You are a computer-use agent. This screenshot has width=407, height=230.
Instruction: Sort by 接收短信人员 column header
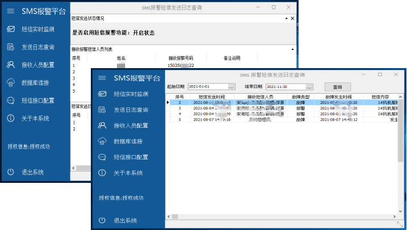[261, 97]
